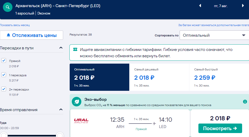Select the Самый быстрый tab

click(219, 77)
